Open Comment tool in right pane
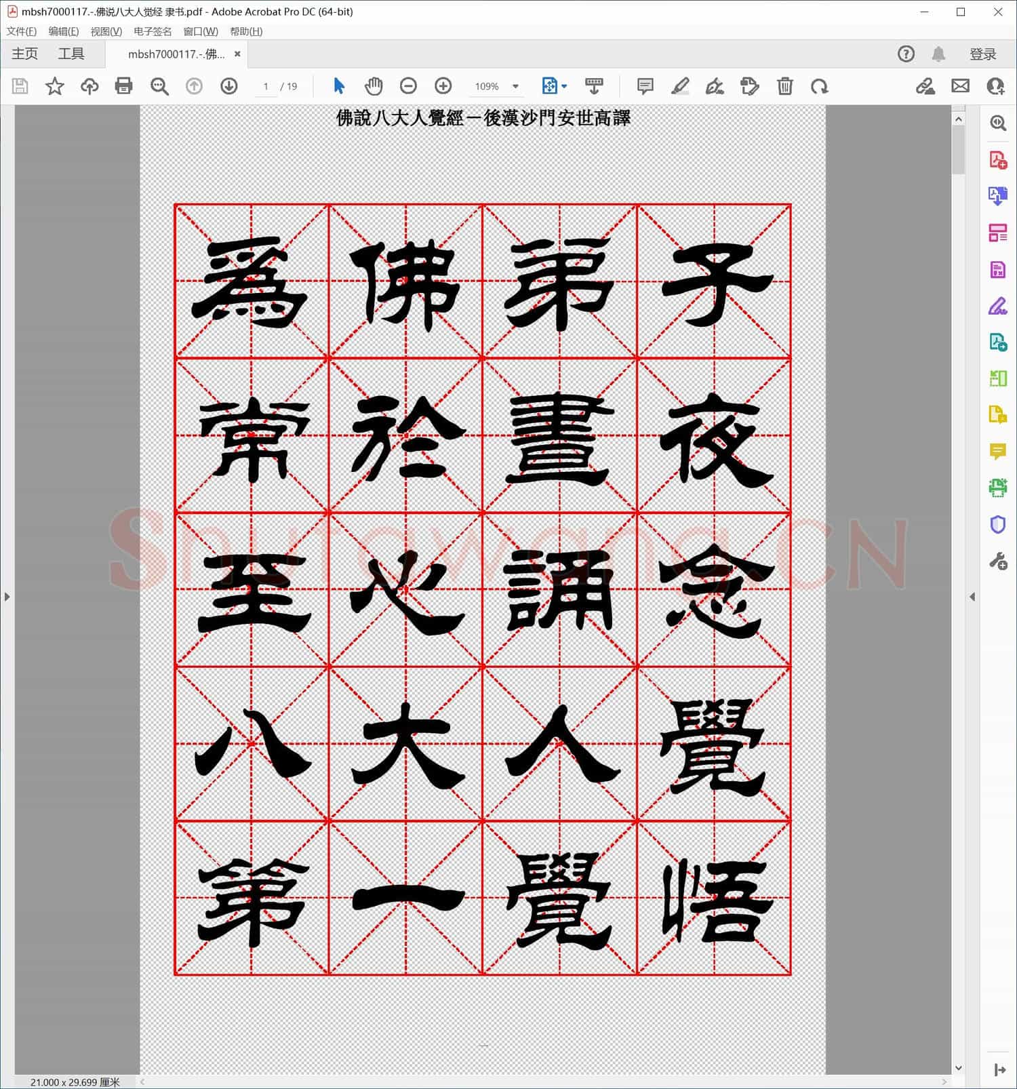 coord(998,452)
